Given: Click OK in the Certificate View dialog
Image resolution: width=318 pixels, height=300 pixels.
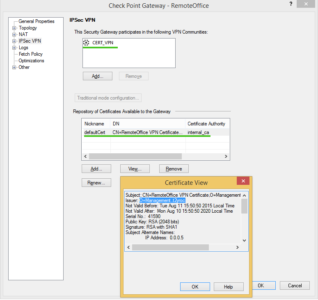Looking at the screenshot, I should pos(195,286).
